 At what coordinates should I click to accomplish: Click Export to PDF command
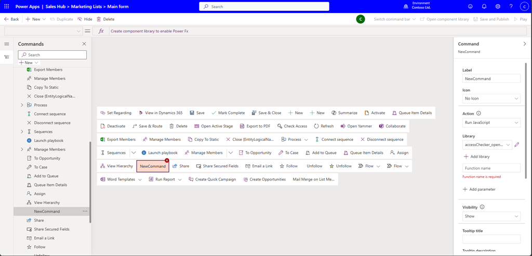coord(255,126)
